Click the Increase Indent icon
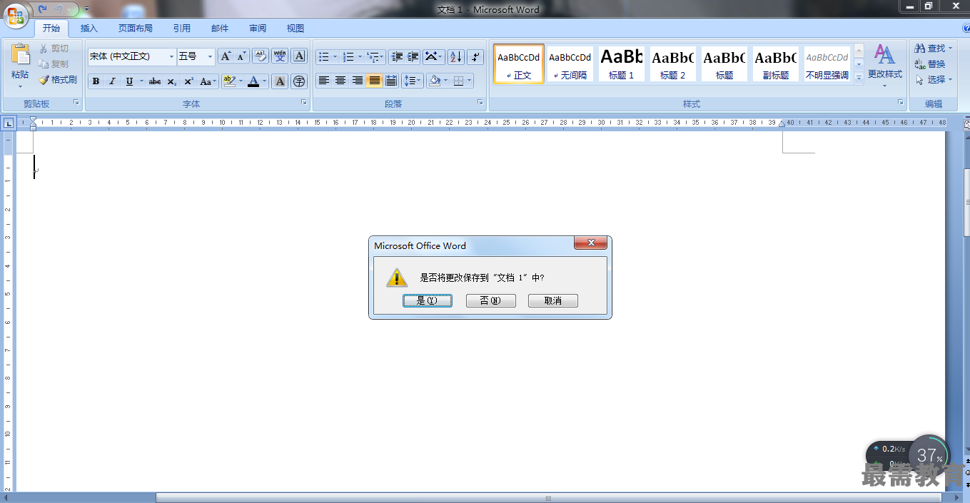This screenshot has height=503, width=970. [413, 56]
